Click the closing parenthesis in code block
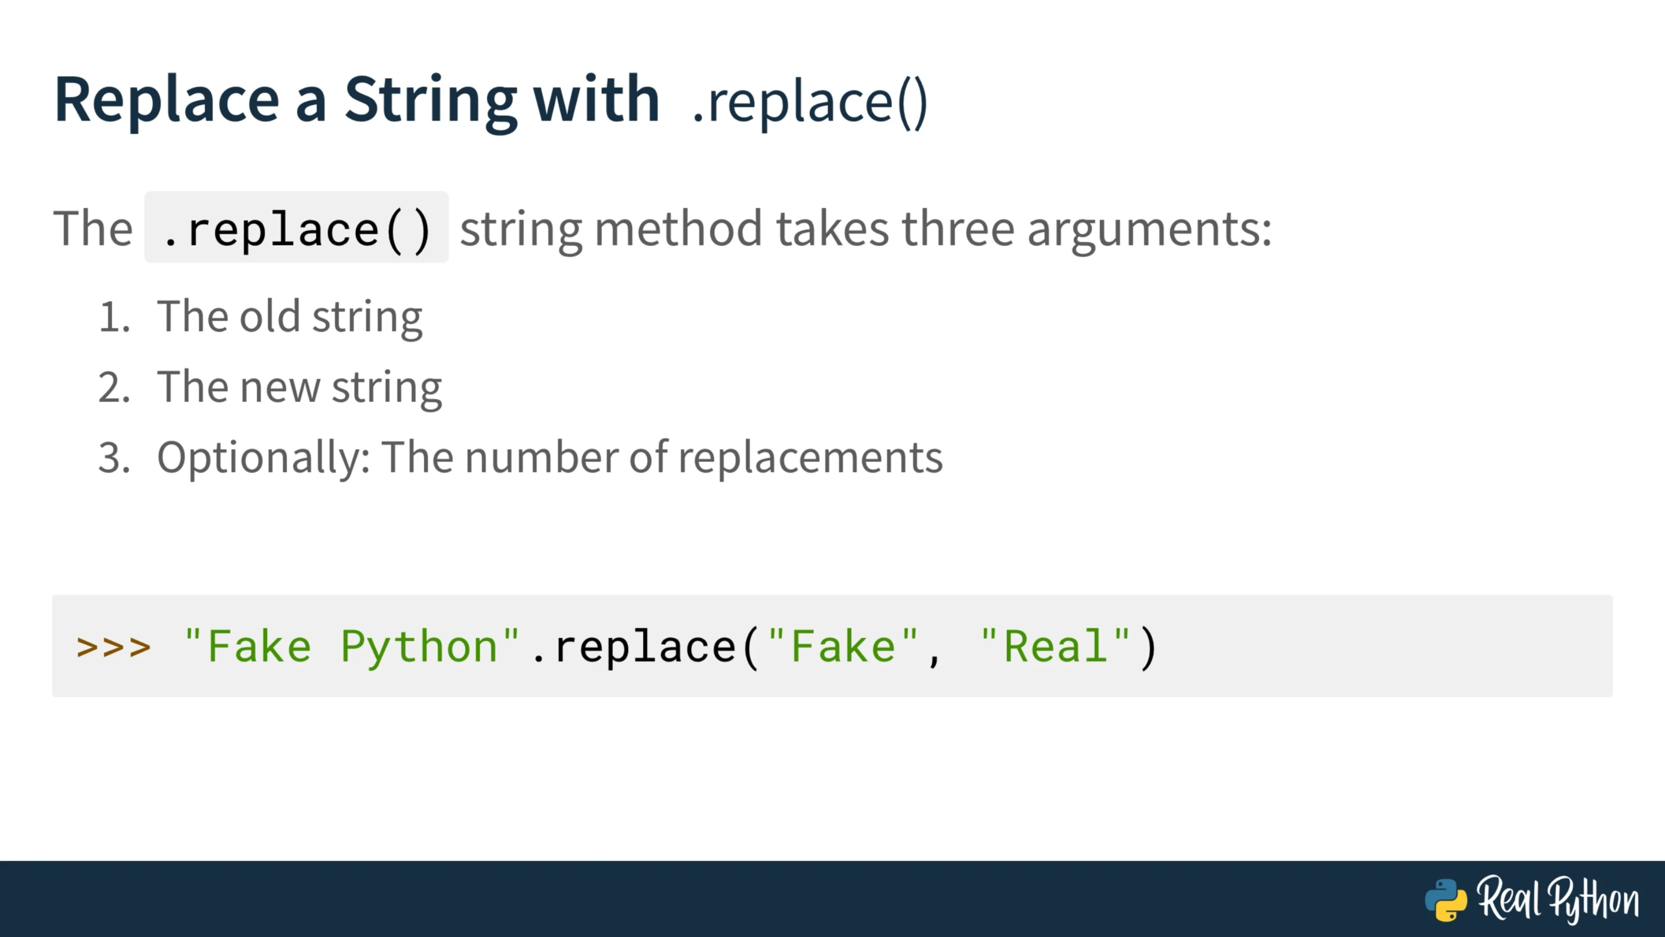Image resolution: width=1665 pixels, height=937 pixels. pyautogui.click(x=1149, y=647)
